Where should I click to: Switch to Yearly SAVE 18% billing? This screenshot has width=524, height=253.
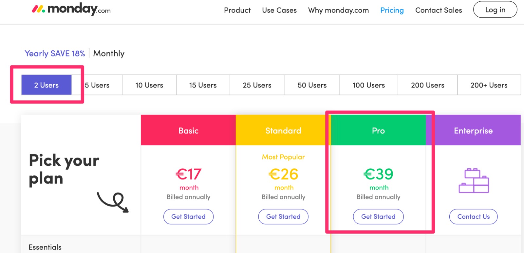click(x=55, y=53)
